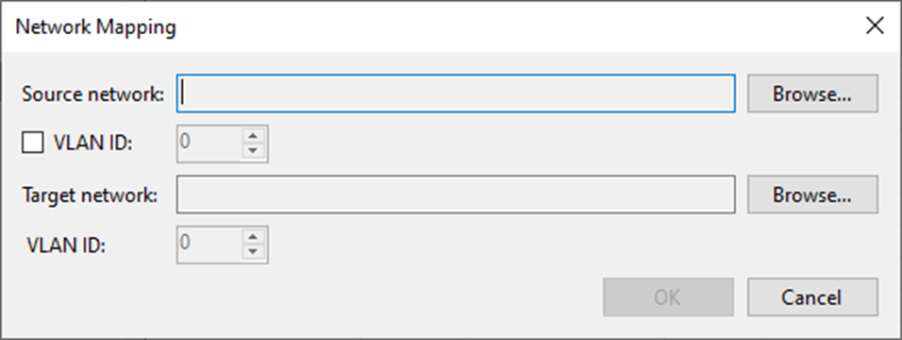Enable the source VLAN ID checkbox
Viewport: 902px width, 340px height.
click(33, 143)
